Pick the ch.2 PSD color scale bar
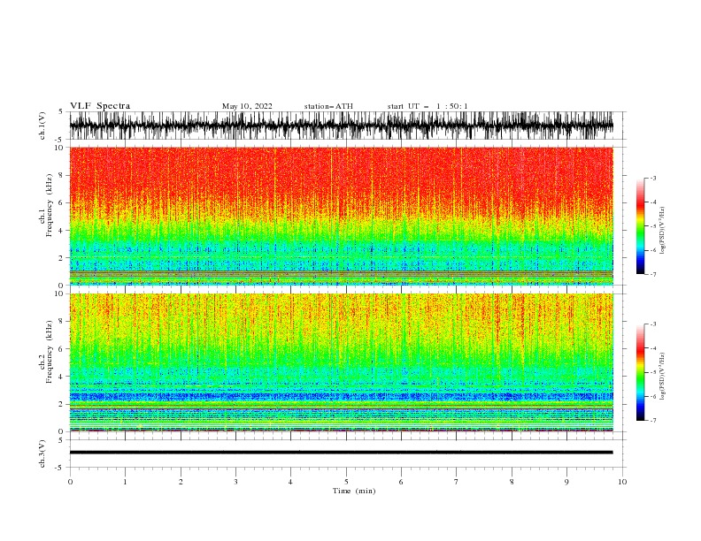 click(x=640, y=372)
